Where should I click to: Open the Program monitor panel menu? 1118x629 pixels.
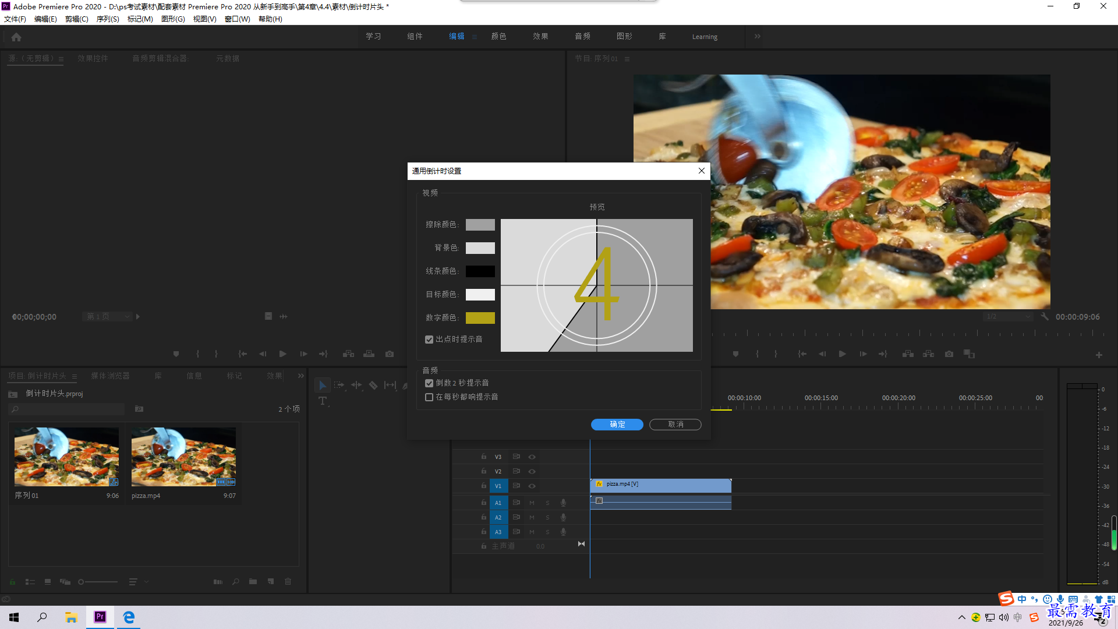point(627,59)
